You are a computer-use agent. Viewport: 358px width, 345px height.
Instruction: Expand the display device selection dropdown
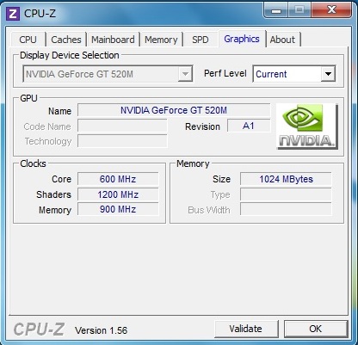coord(185,74)
